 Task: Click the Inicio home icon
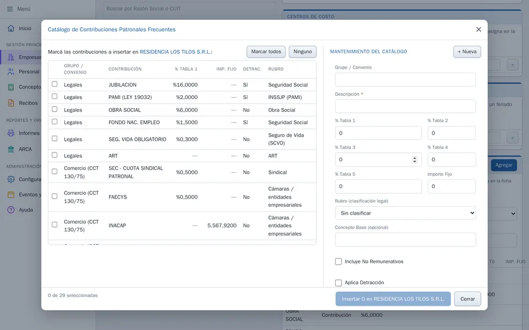[11, 28]
